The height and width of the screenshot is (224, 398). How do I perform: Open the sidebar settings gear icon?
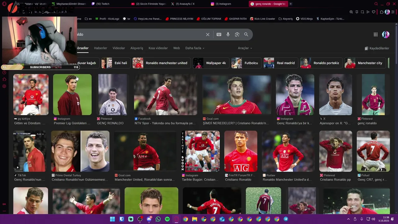coord(4,86)
